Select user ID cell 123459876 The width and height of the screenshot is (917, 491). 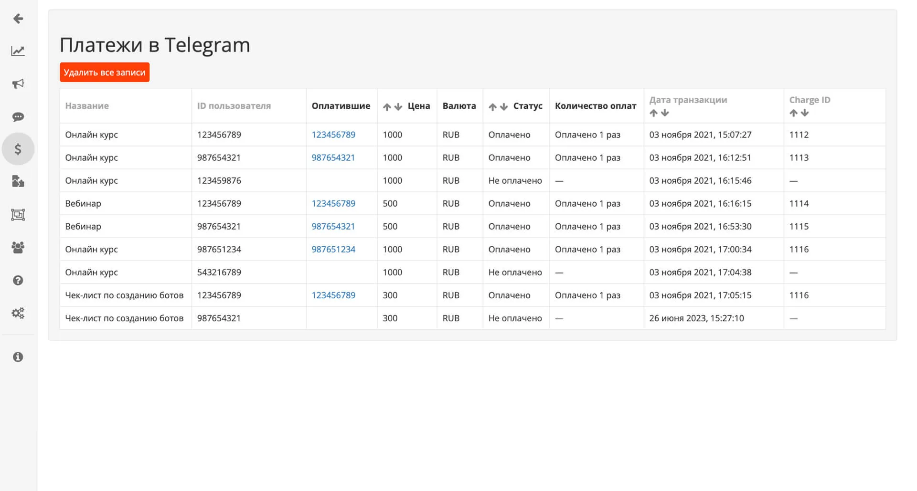(x=219, y=181)
